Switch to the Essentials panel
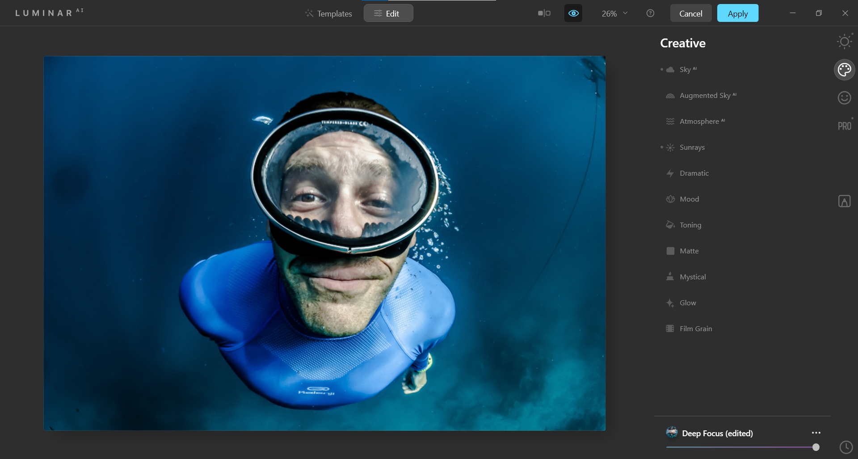Screen dimensions: 858x459 click(844, 41)
